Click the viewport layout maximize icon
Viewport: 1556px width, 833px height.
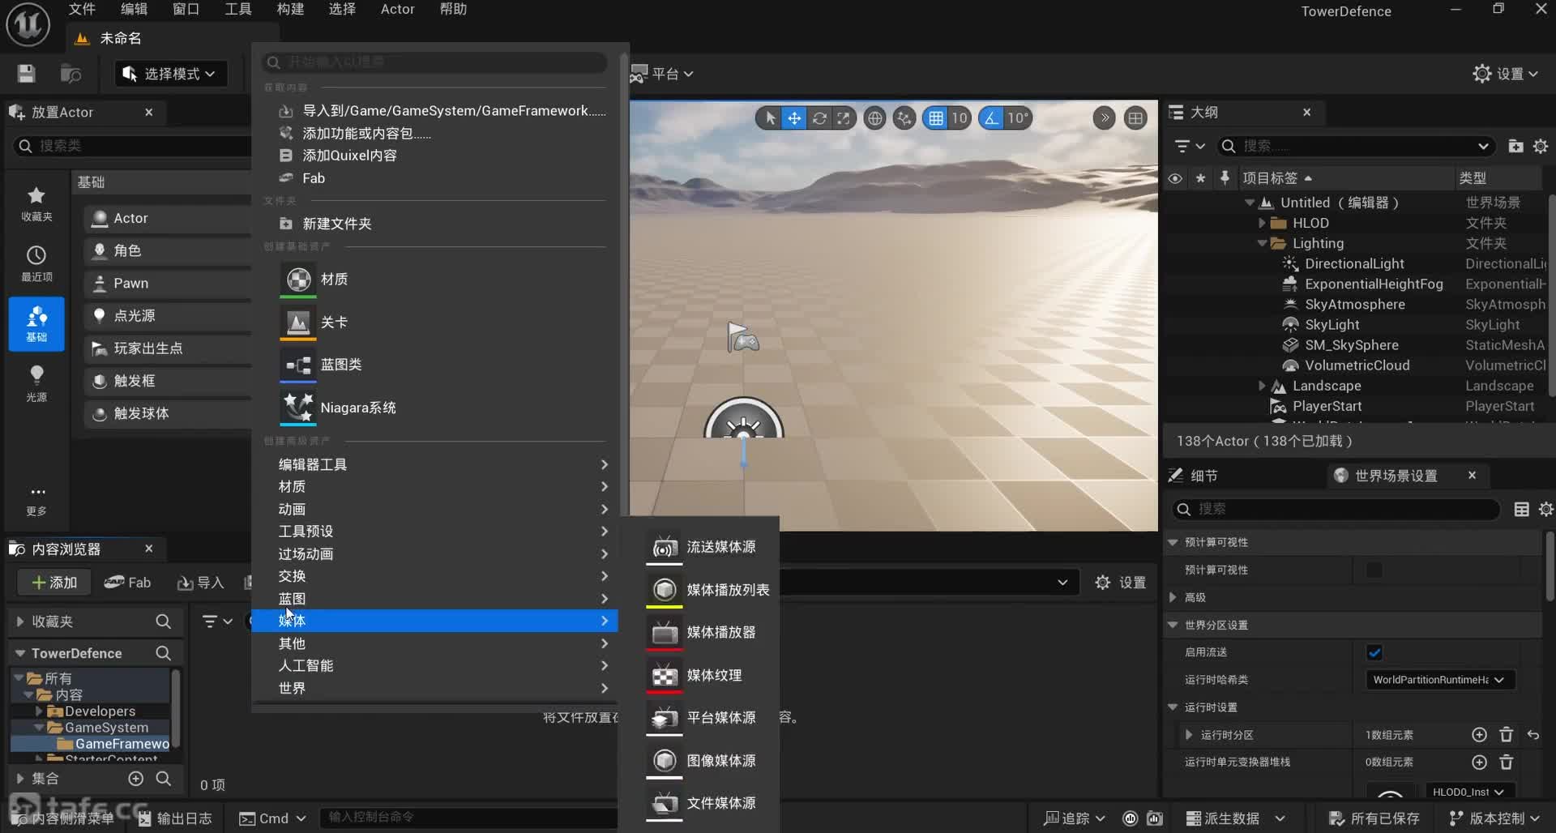(x=1135, y=118)
